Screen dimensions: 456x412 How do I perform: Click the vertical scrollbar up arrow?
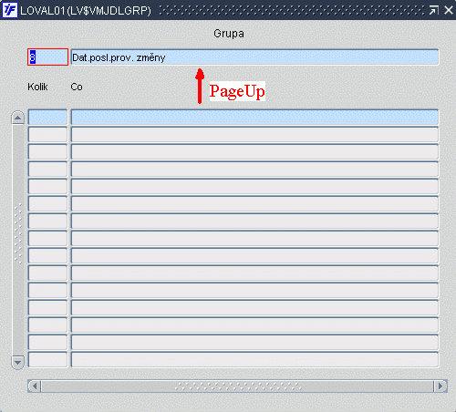pyautogui.click(x=18, y=118)
